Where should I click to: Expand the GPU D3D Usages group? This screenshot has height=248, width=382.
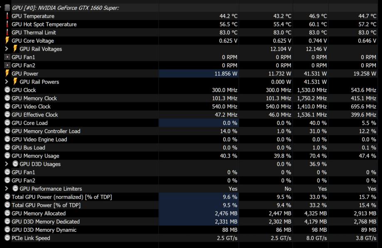click(6, 164)
